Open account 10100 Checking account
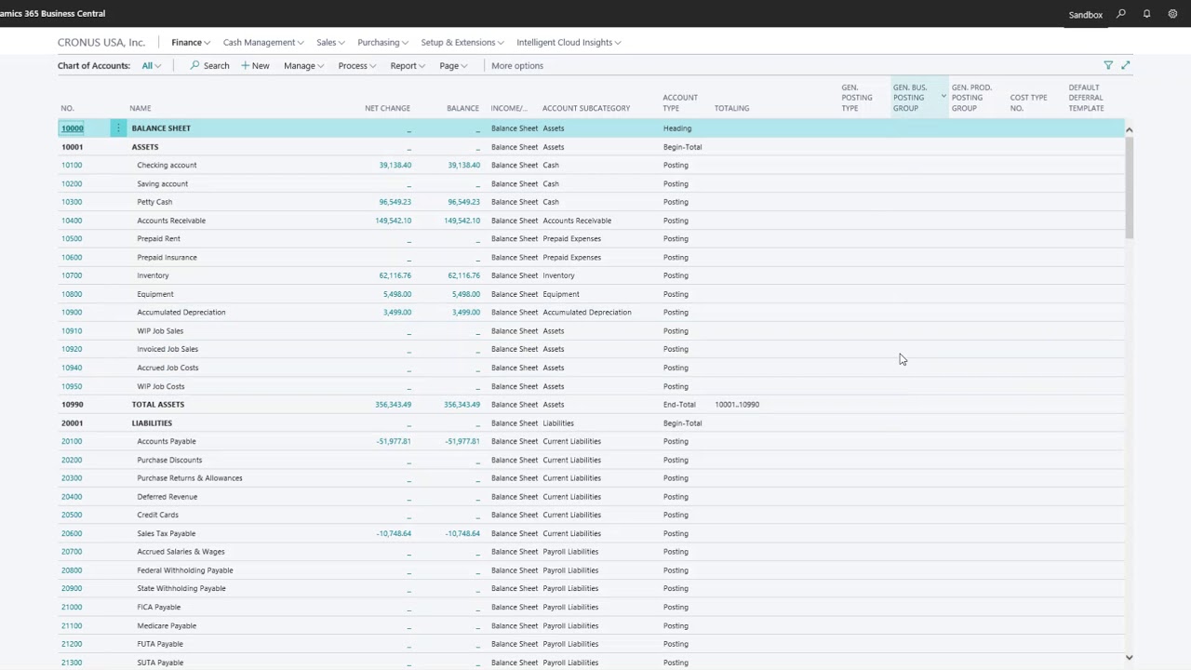Viewport: 1191px width, 670px height. point(72,166)
